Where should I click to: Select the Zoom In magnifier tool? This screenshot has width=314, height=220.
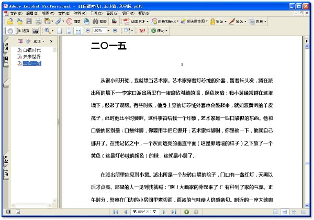point(48,31)
